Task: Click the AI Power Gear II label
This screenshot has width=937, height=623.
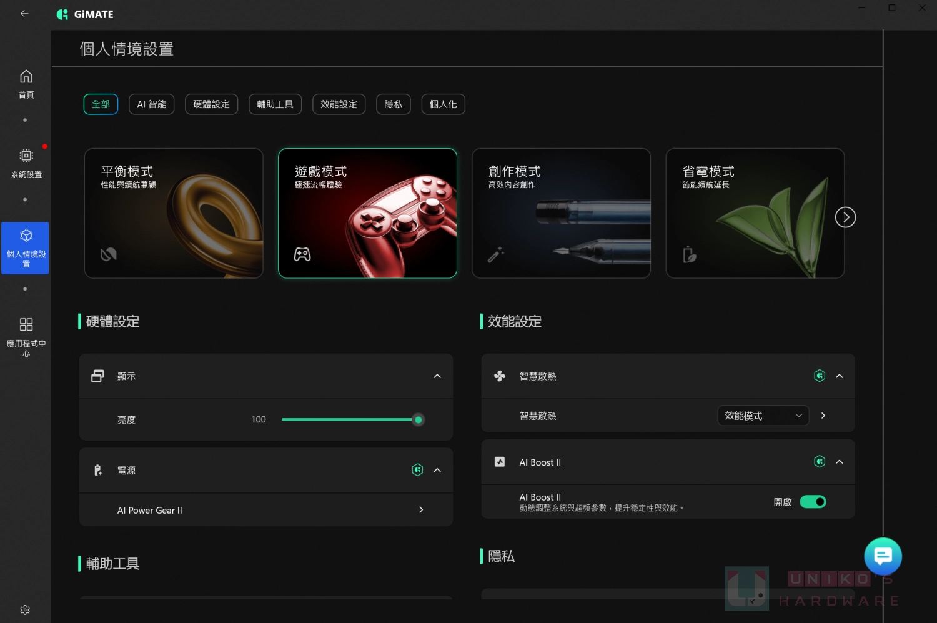Action: 150,511
